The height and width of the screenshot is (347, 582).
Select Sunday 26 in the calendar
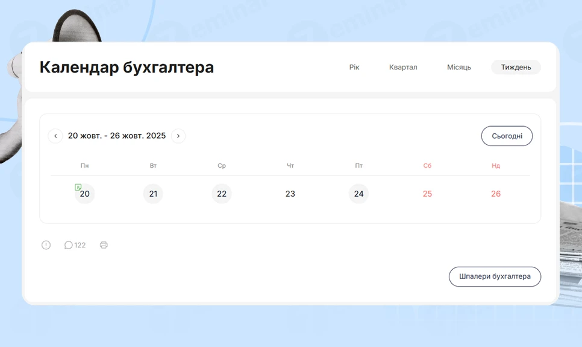pos(496,194)
